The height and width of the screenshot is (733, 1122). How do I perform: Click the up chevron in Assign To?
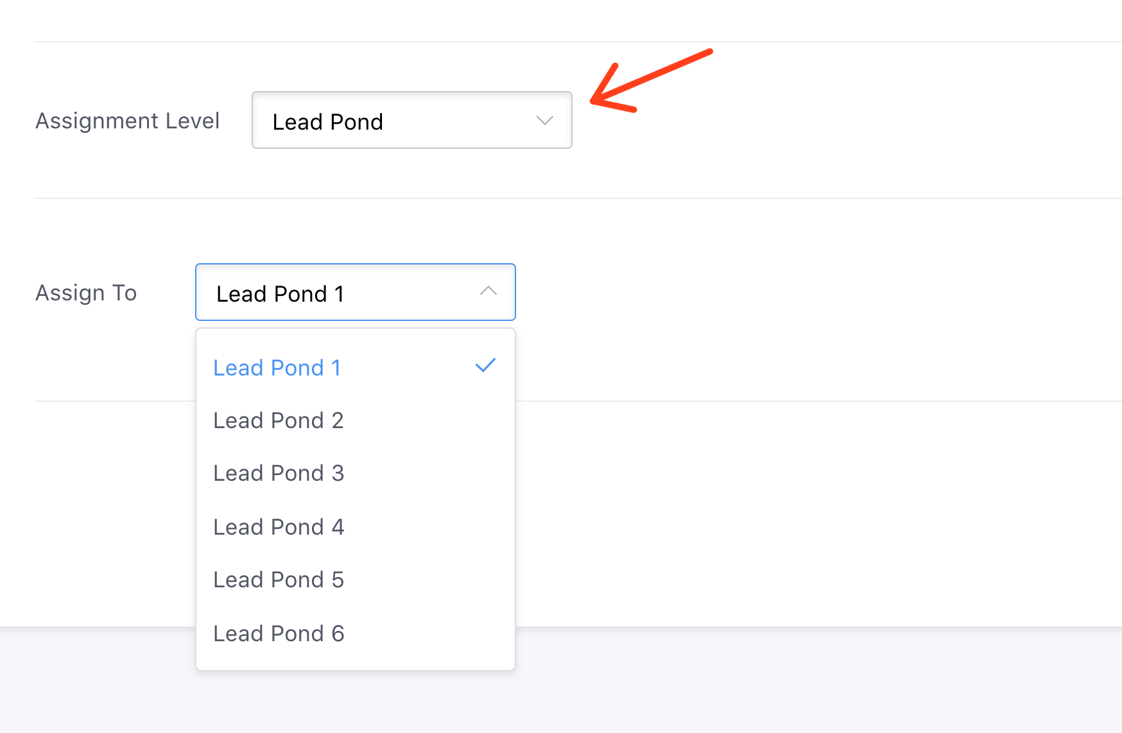pos(488,291)
